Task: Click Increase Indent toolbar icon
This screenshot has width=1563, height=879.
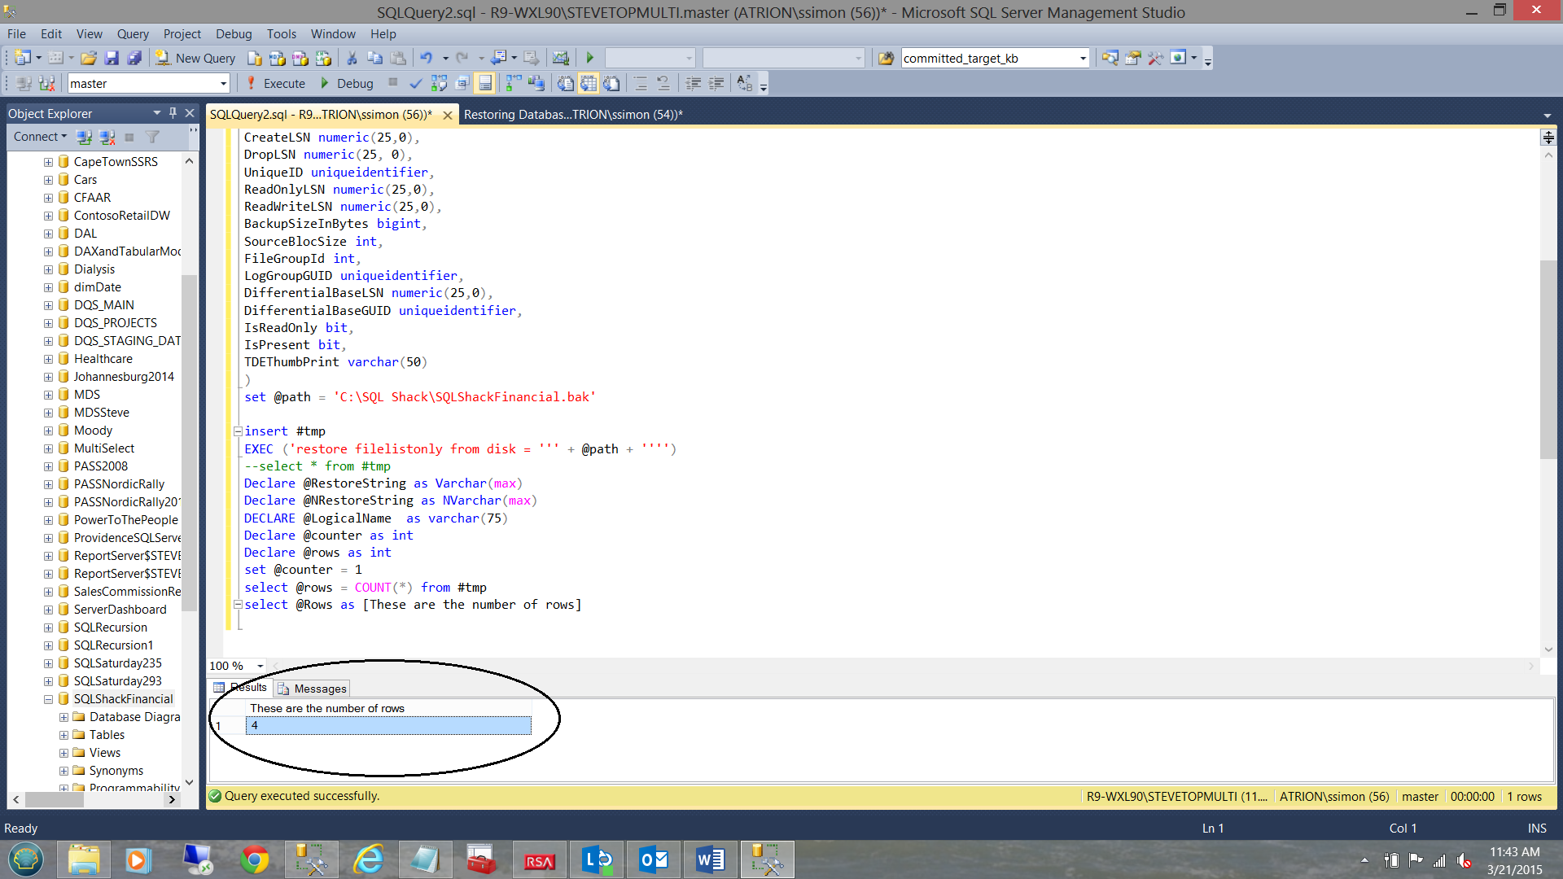Action: 716,83
